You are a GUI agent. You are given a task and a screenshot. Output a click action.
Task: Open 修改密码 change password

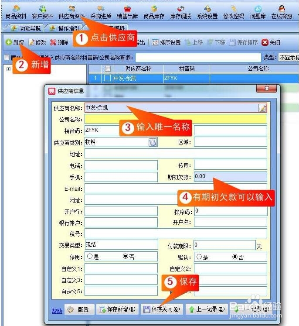pyautogui.click(x=234, y=13)
